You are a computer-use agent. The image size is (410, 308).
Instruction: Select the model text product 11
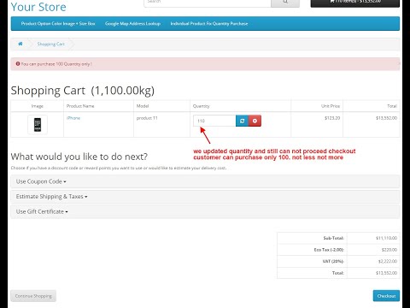147,118
